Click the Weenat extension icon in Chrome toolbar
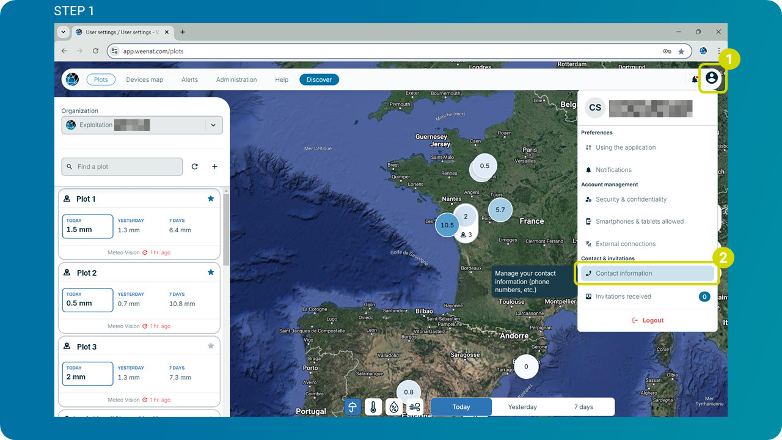Viewport: 782px width, 440px height. pyautogui.click(x=703, y=51)
